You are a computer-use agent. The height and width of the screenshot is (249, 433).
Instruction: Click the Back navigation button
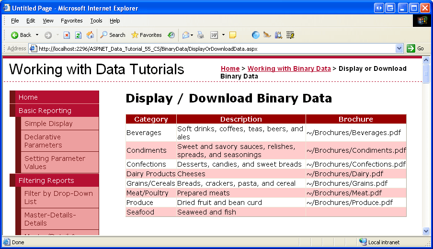21,35
